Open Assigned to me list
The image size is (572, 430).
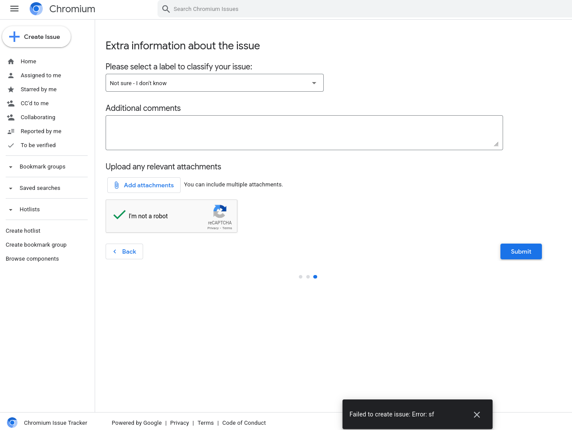coord(41,76)
